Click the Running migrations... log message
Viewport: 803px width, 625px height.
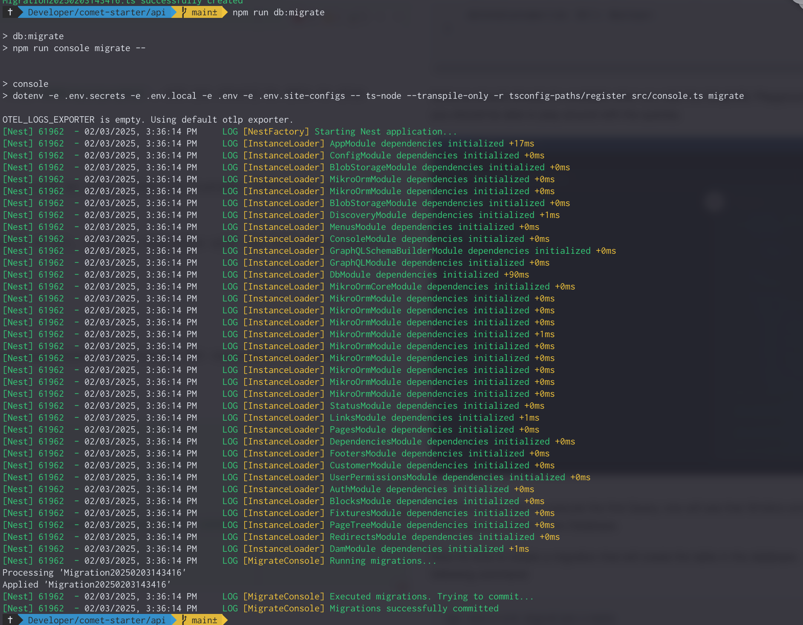pos(383,561)
